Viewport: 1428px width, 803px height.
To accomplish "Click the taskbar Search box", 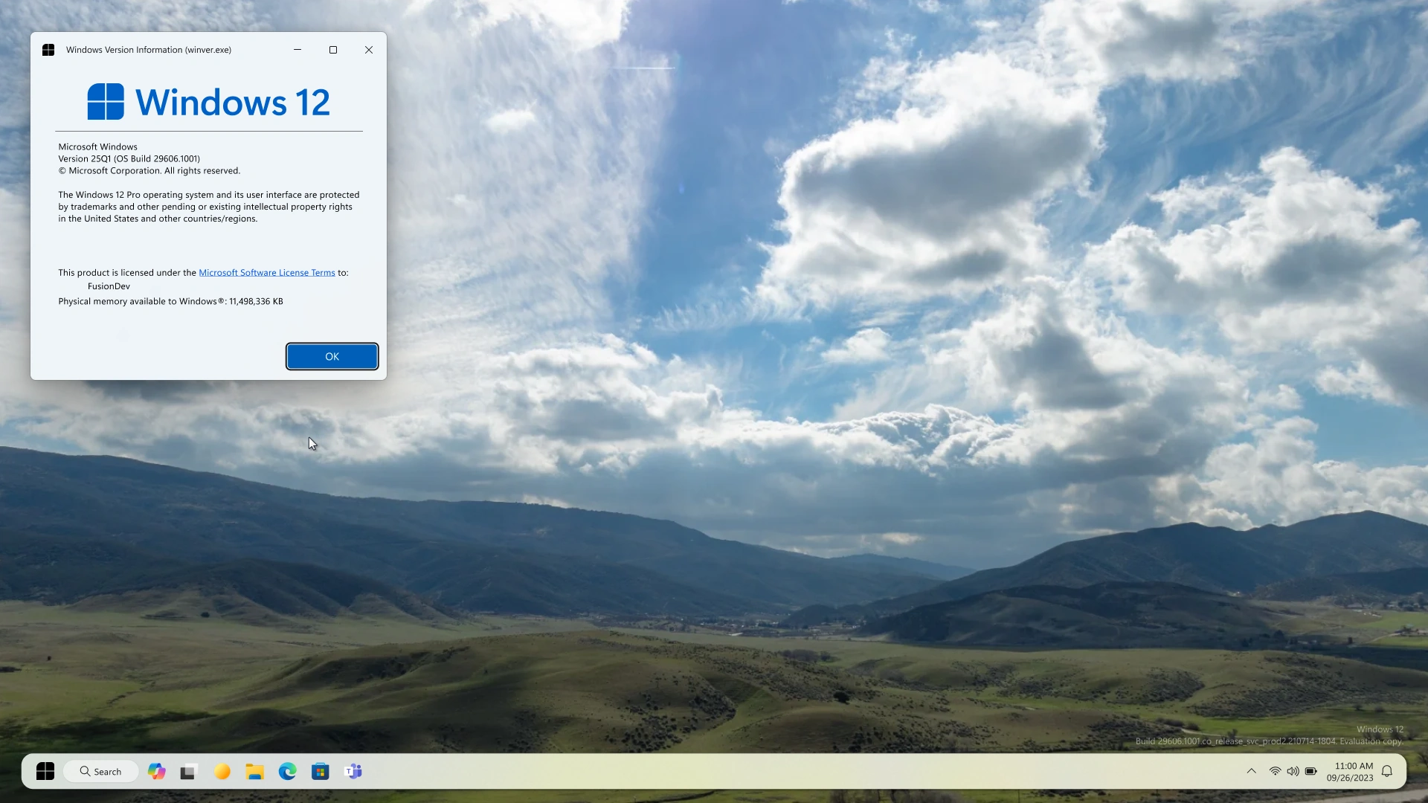I will [101, 772].
